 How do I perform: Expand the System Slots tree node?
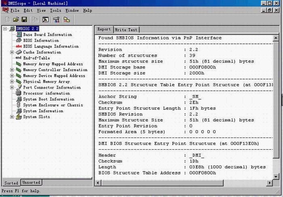[x=13, y=117]
